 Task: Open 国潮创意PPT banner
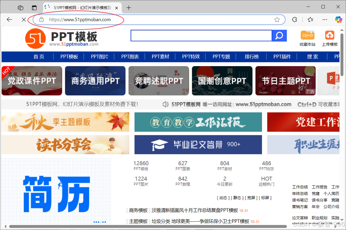[x=222, y=81]
